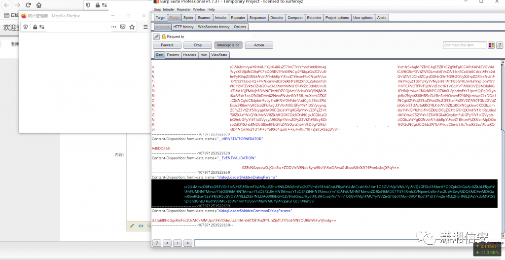Open the Burp menu
Screen dimensions: 505x260
pos(157,9)
